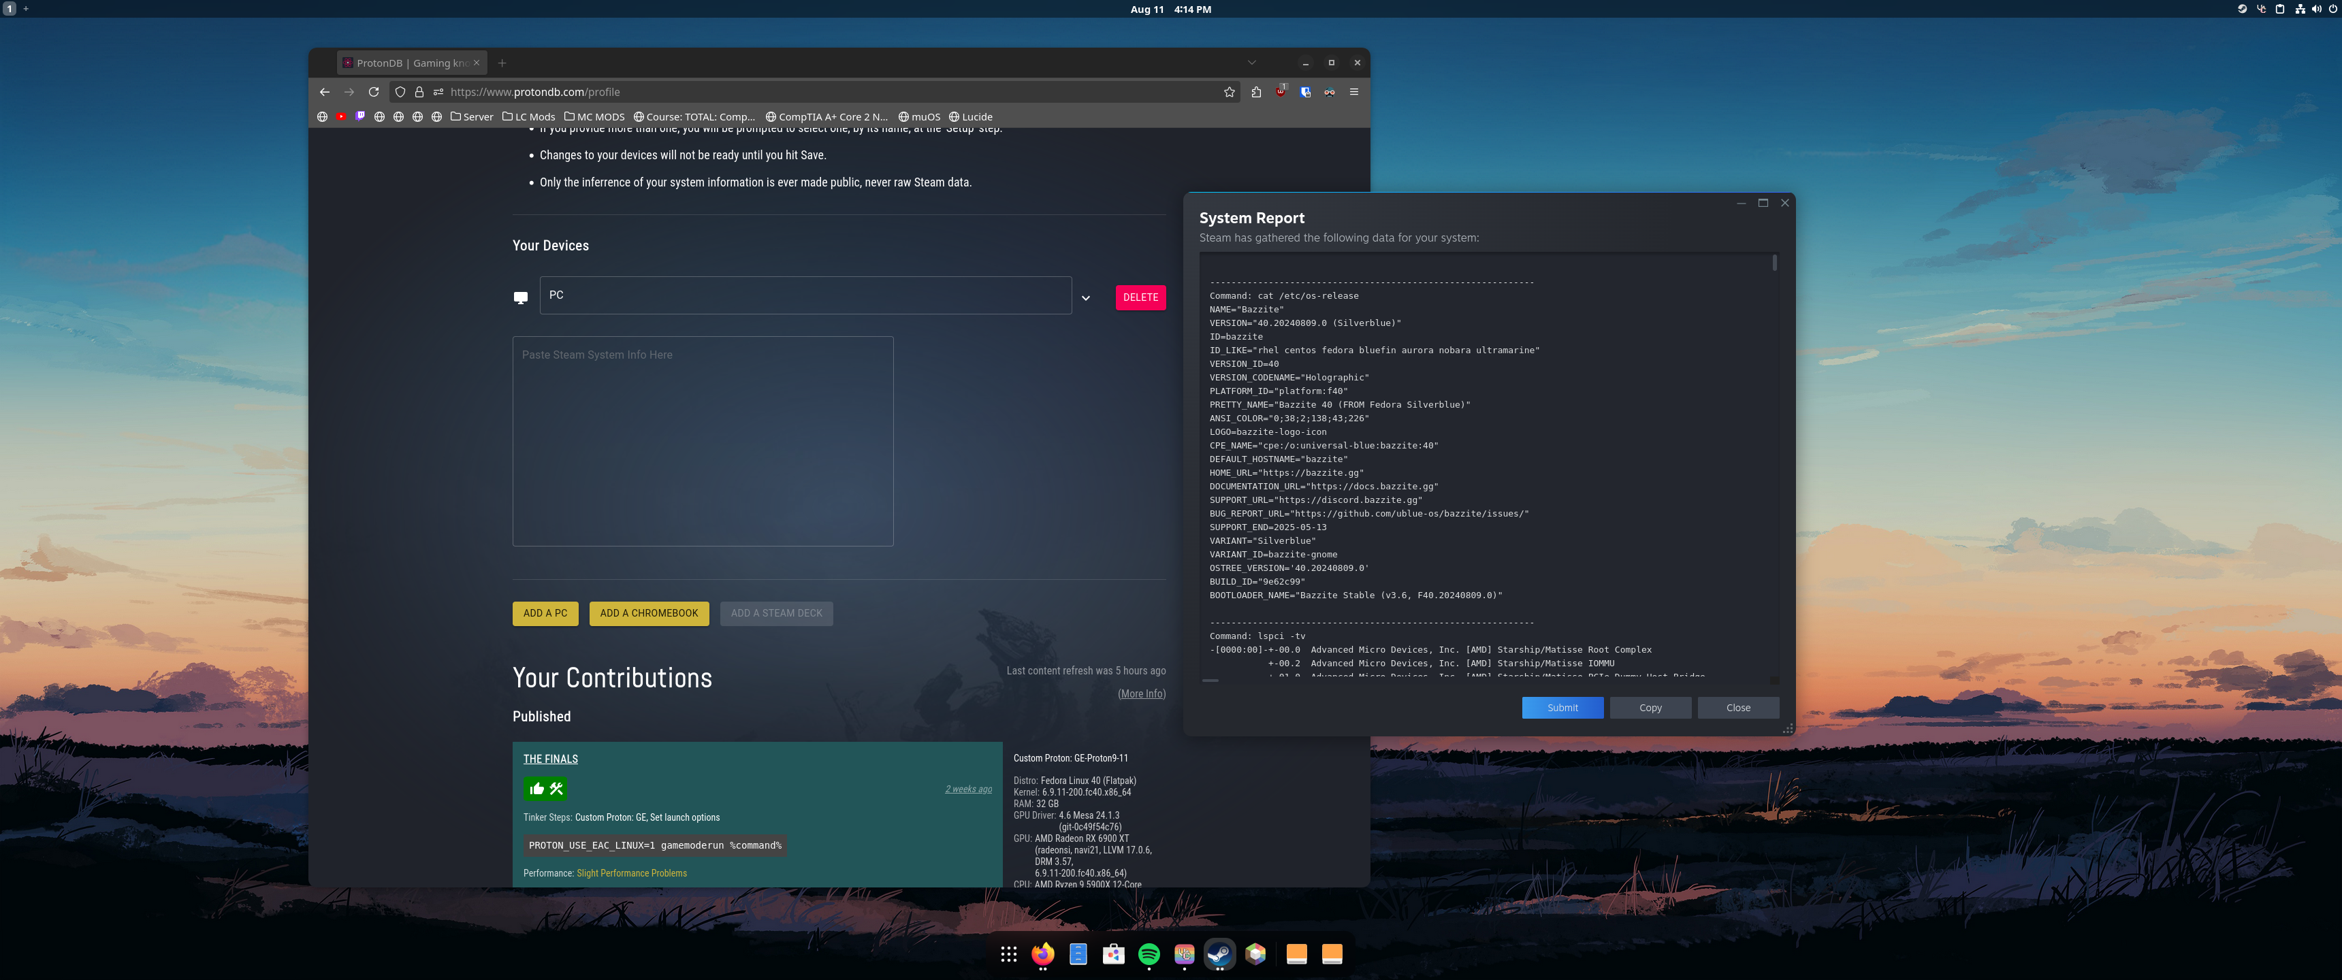Open the Twitch bookmark icon
This screenshot has width=2342, height=980.
click(x=360, y=116)
